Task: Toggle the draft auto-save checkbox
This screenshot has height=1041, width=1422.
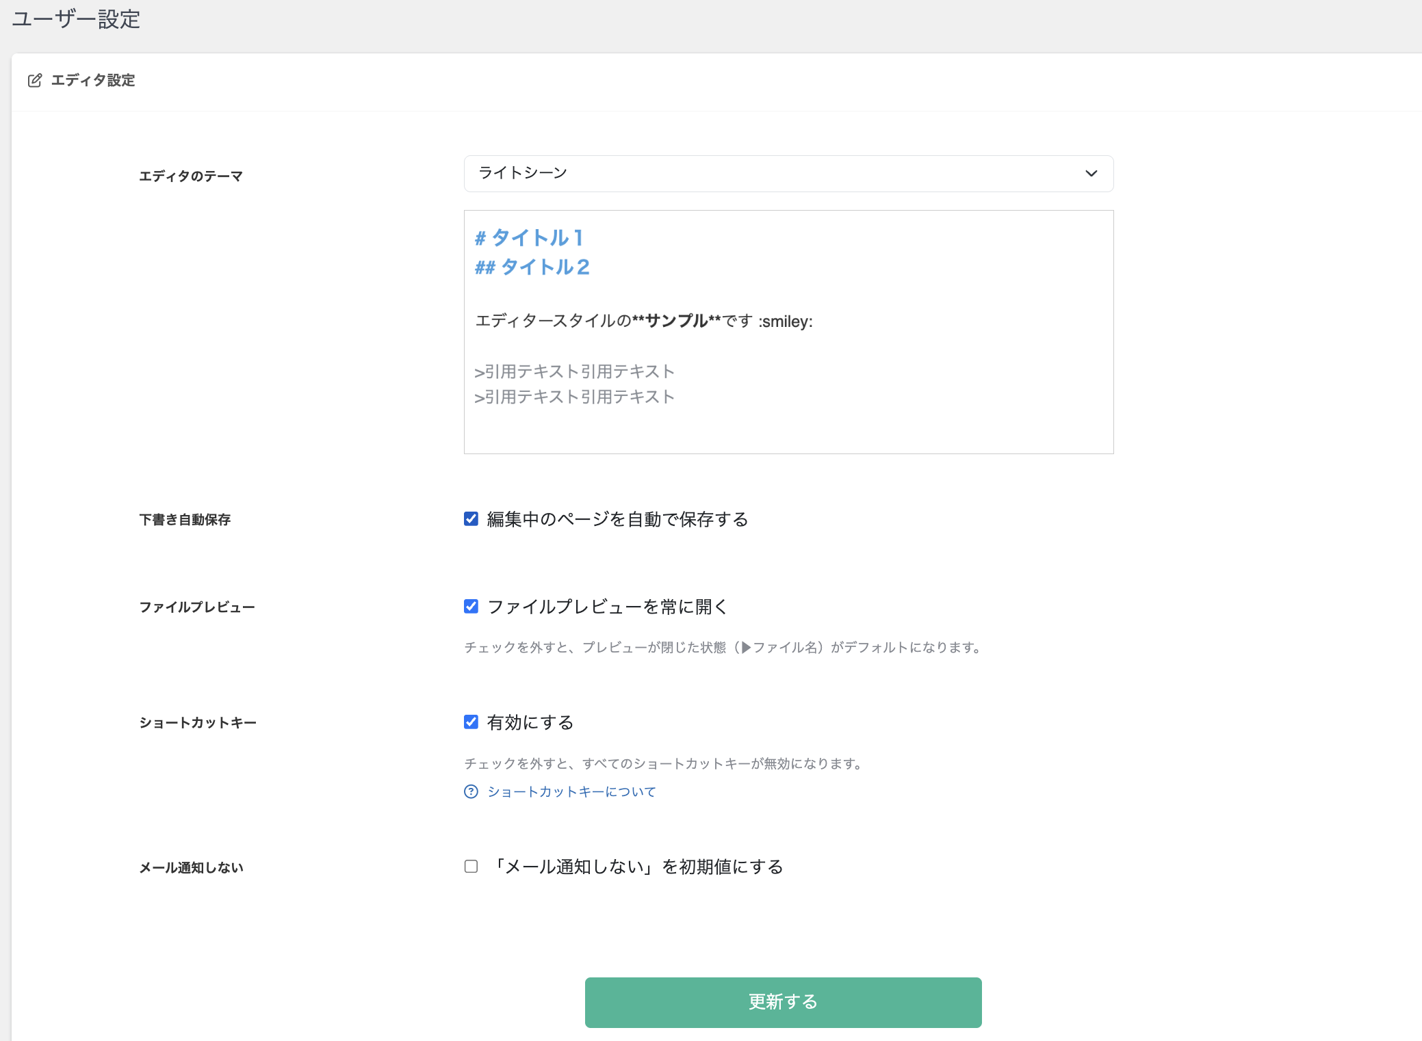Action: pyautogui.click(x=471, y=519)
